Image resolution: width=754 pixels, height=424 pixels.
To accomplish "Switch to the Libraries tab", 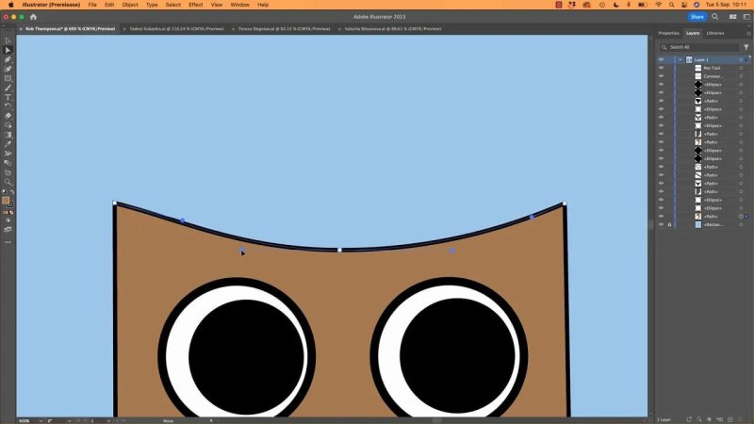I will click(715, 33).
